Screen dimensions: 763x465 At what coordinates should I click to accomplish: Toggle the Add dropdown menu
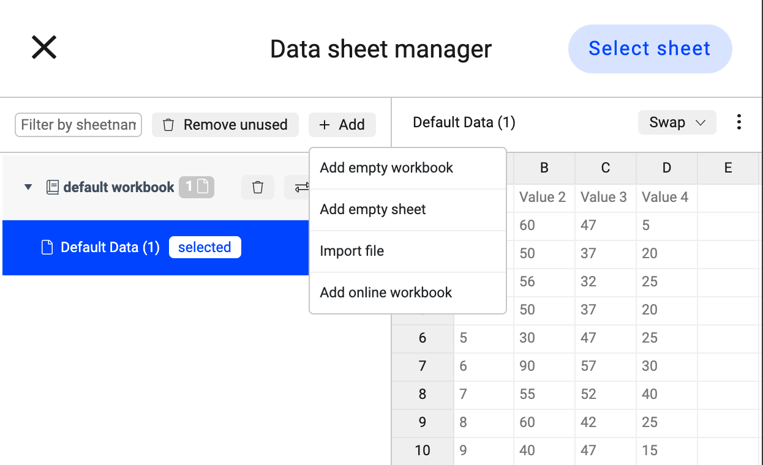tap(342, 125)
